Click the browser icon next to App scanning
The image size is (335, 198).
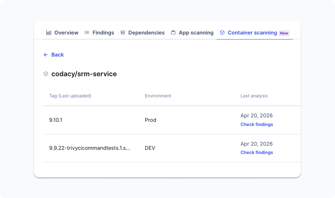[x=173, y=32]
